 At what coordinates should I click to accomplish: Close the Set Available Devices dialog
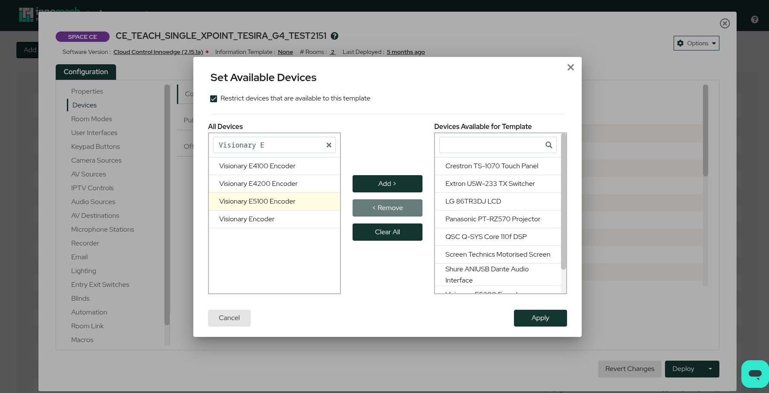click(x=570, y=67)
